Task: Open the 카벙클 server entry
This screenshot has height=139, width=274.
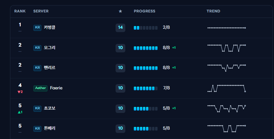Action: (x=50, y=28)
